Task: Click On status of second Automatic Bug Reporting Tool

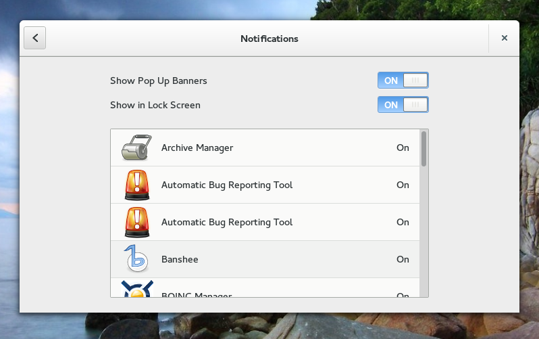Action: 403,222
